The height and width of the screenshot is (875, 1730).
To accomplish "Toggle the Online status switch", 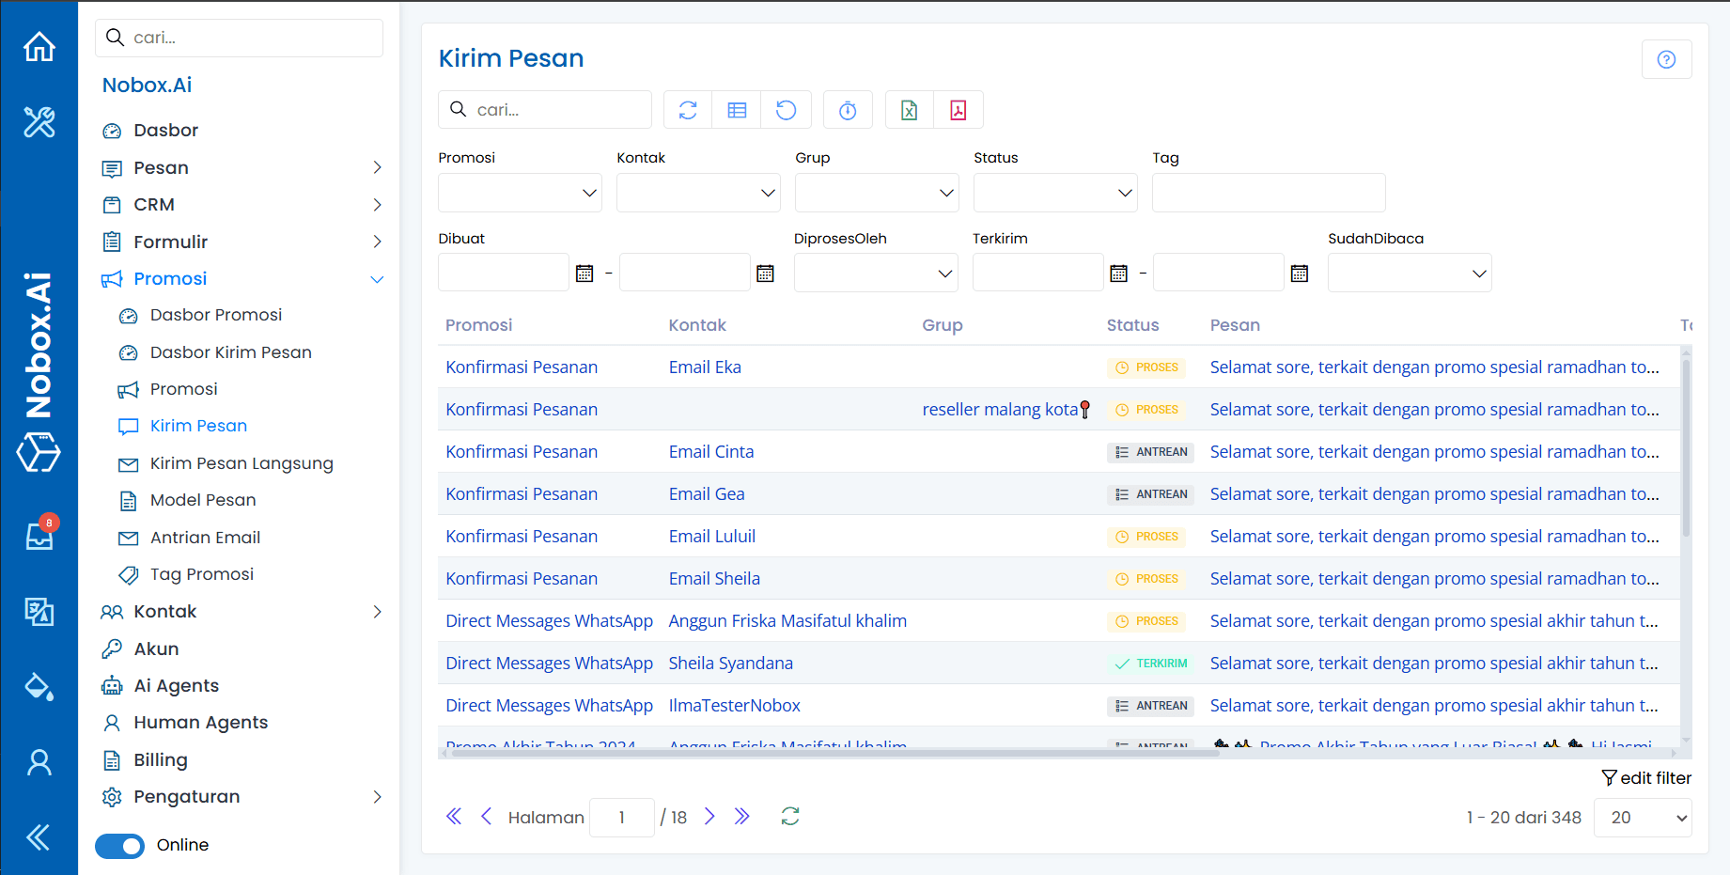I will [x=120, y=846].
